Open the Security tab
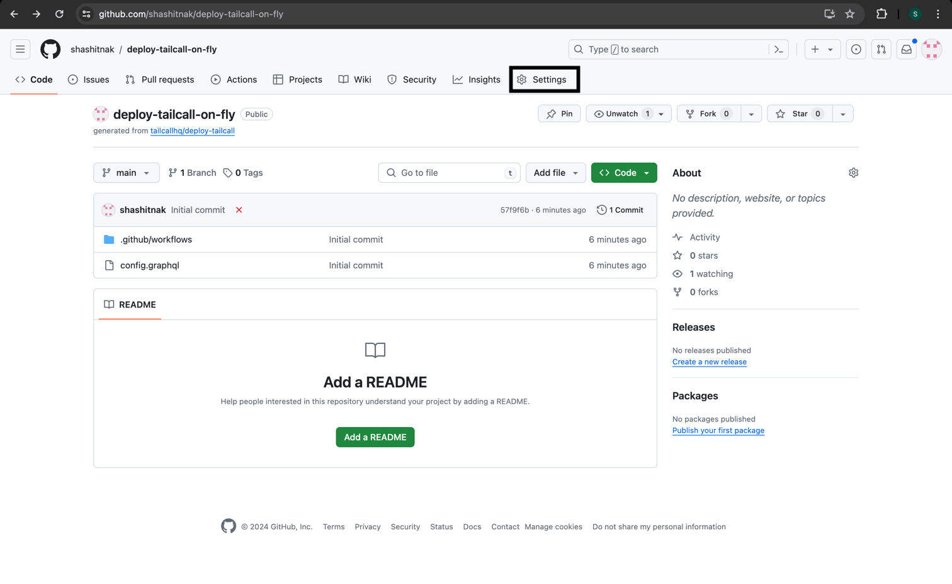 point(412,79)
